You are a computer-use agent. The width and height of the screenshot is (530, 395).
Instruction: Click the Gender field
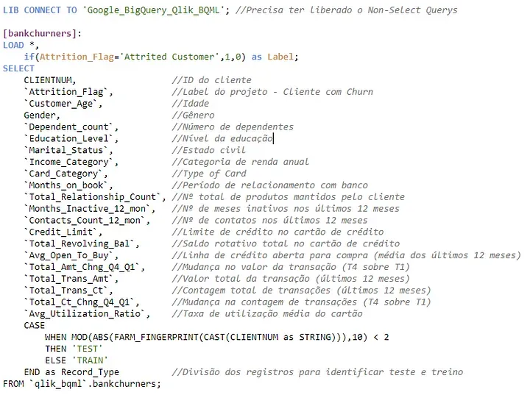(42, 115)
